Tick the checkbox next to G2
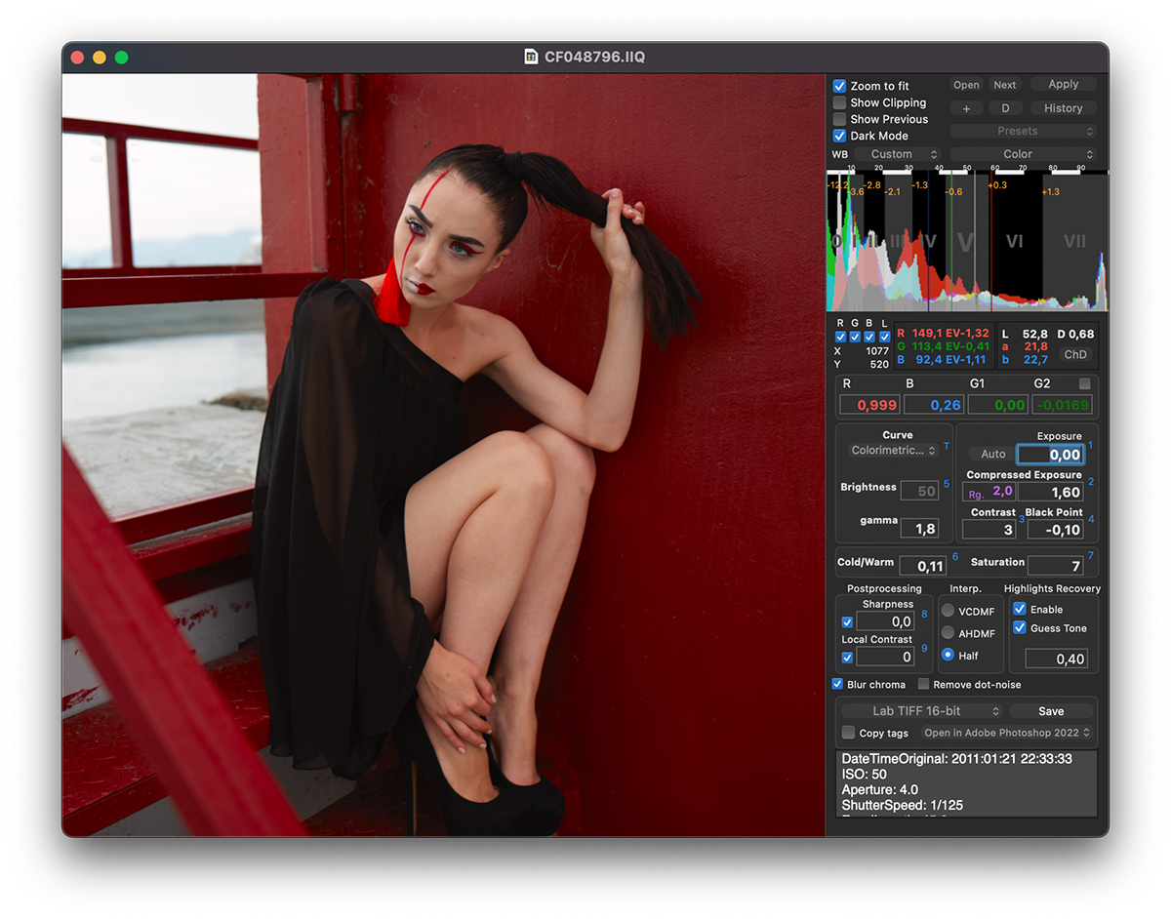1171x919 pixels. tap(1084, 383)
